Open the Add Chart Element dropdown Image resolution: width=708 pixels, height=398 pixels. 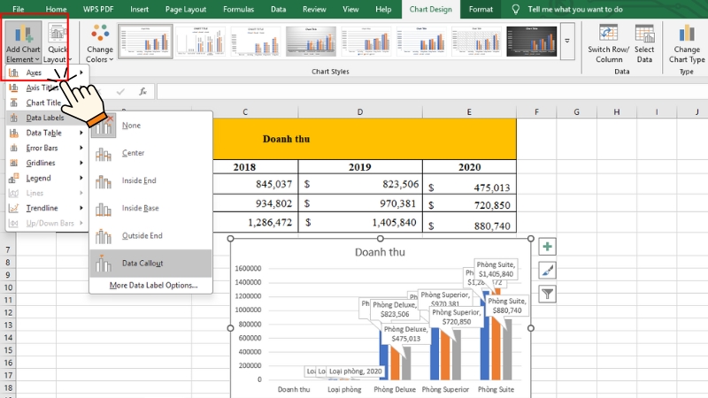click(x=23, y=43)
